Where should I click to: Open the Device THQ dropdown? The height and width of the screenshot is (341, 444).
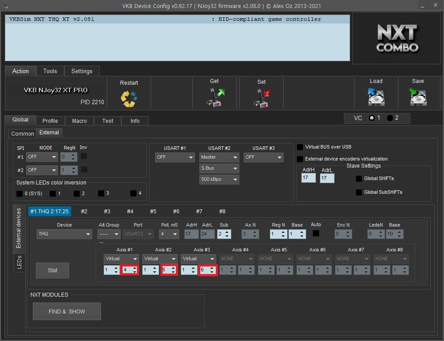click(64, 234)
